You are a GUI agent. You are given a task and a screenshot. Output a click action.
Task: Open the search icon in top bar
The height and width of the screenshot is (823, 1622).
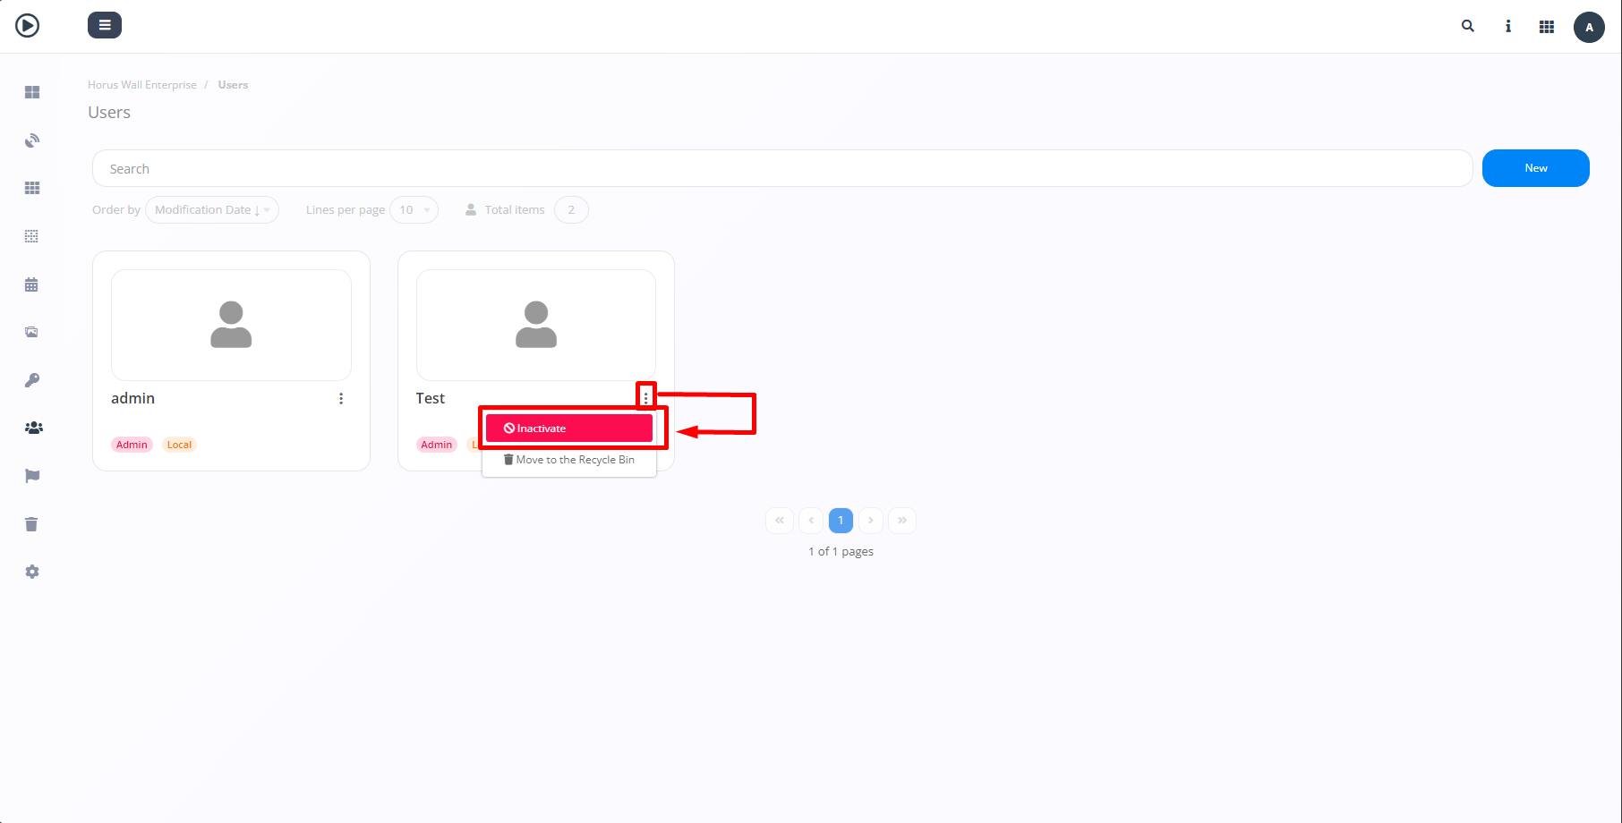tap(1467, 26)
